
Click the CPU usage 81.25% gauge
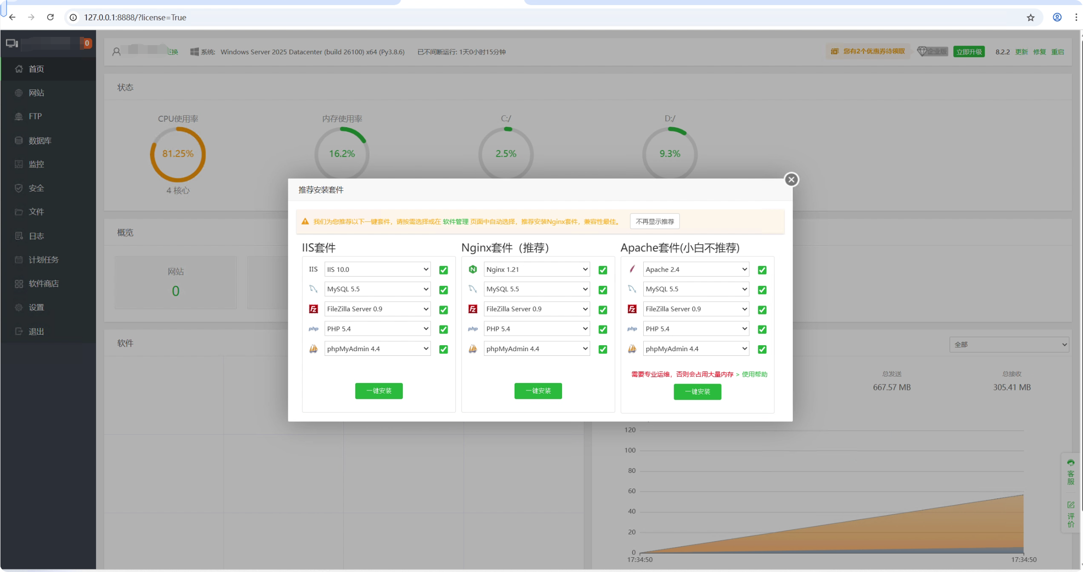(x=178, y=154)
